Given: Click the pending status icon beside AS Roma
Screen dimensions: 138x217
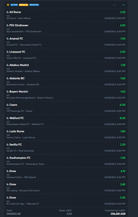Looking at the screenshot, I should [x=8, y=12].
